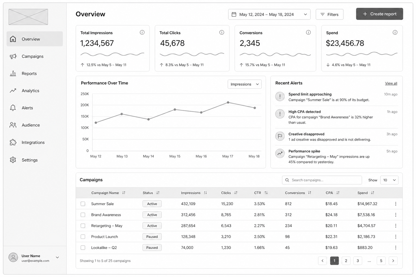Check the Product Launch row checkbox

coord(83,237)
